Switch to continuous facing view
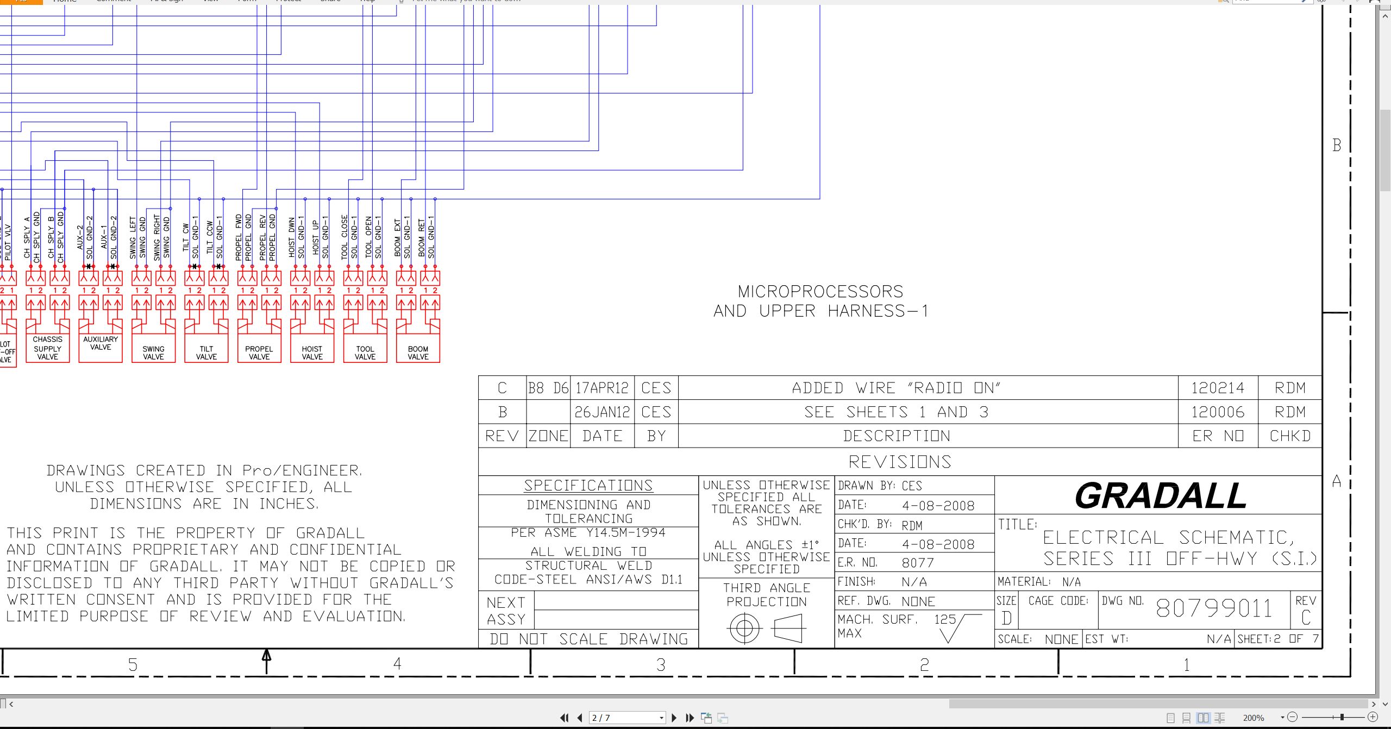This screenshot has height=729, width=1391. pos(1220,718)
